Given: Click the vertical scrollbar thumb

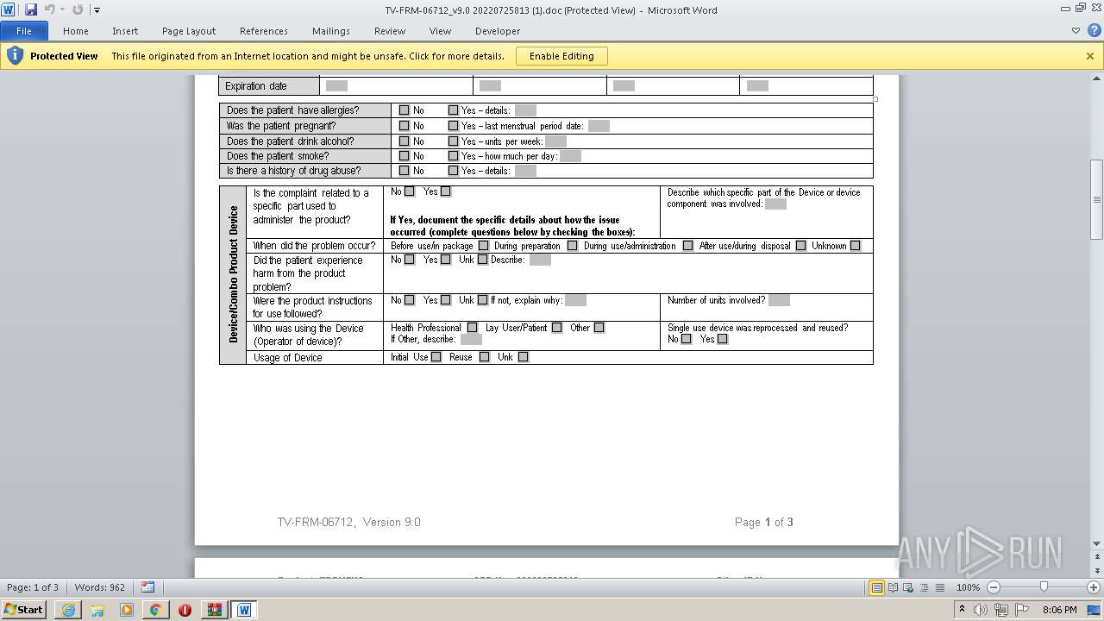Looking at the screenshot, I should 1097,200.
